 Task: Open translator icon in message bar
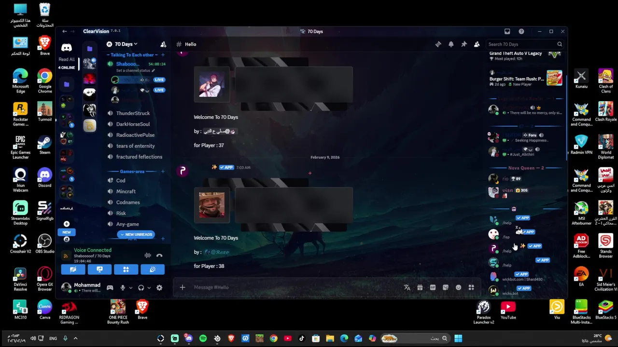[407, 287]
